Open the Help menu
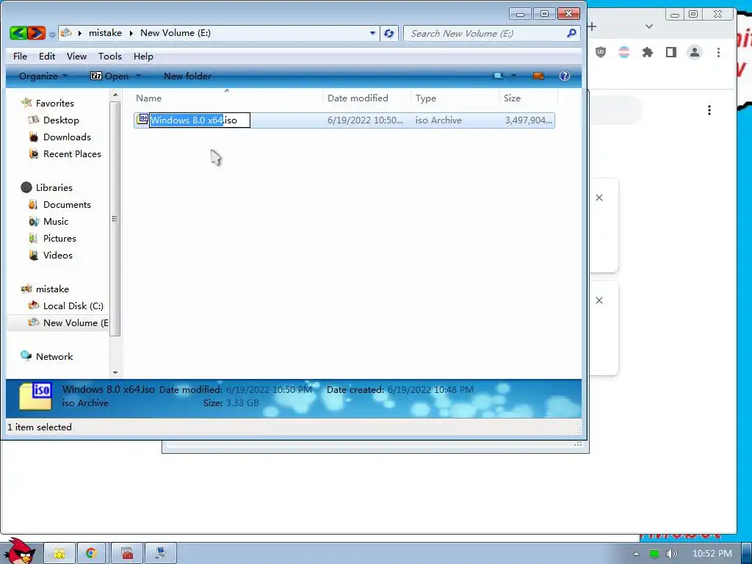 (143, 56)
